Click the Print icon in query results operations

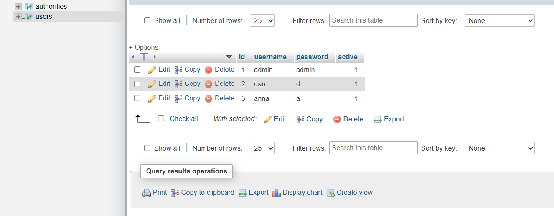coord(147,193)
